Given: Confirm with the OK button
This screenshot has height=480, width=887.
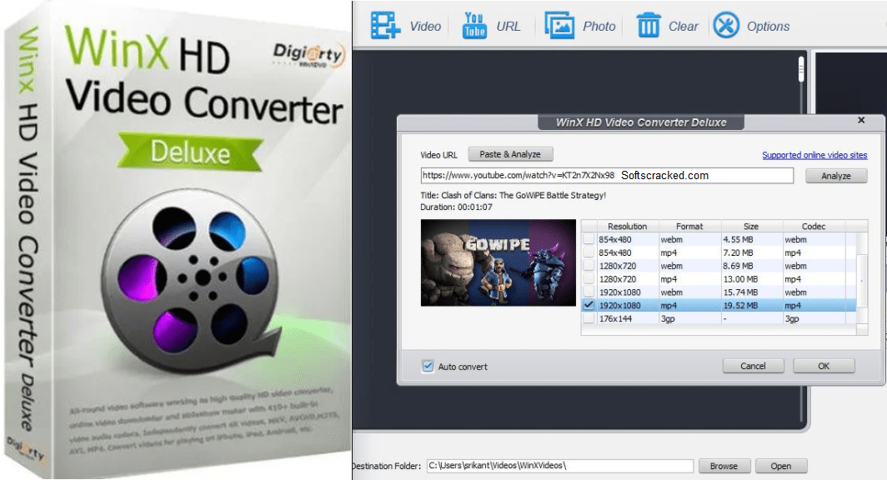Looking at the screenshot, I should (x=823, y=366).
